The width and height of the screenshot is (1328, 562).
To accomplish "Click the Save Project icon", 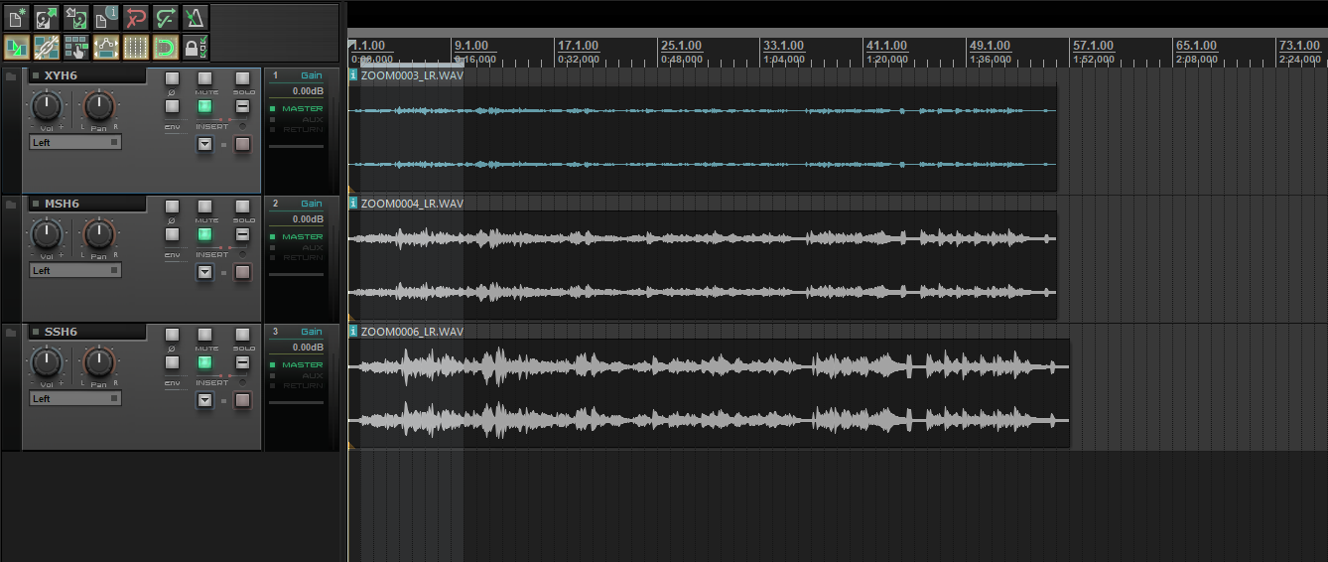I will pos(76,17).
